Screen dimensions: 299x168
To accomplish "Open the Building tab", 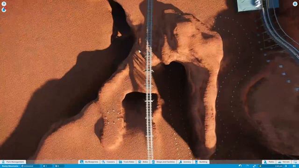I will click(201, 162).
